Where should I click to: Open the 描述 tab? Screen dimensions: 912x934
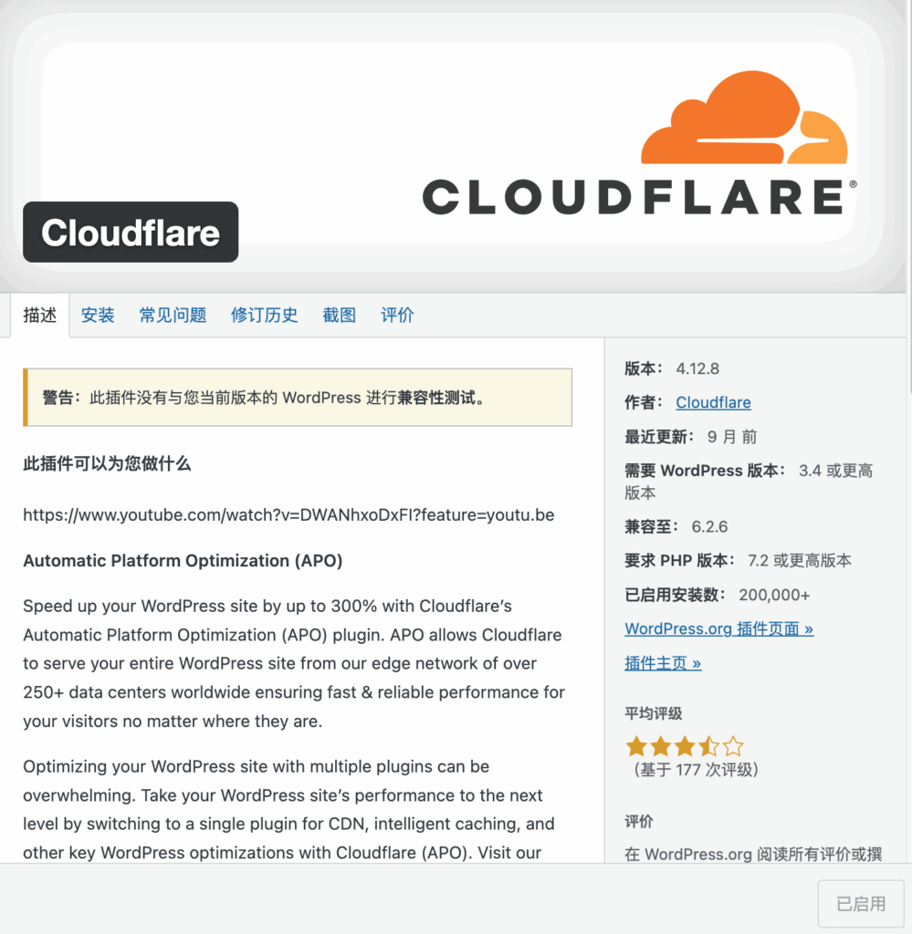coord(40,315)
